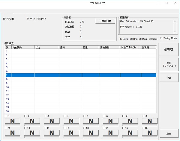Check the port 5 checkbox

tap(84, 116)
